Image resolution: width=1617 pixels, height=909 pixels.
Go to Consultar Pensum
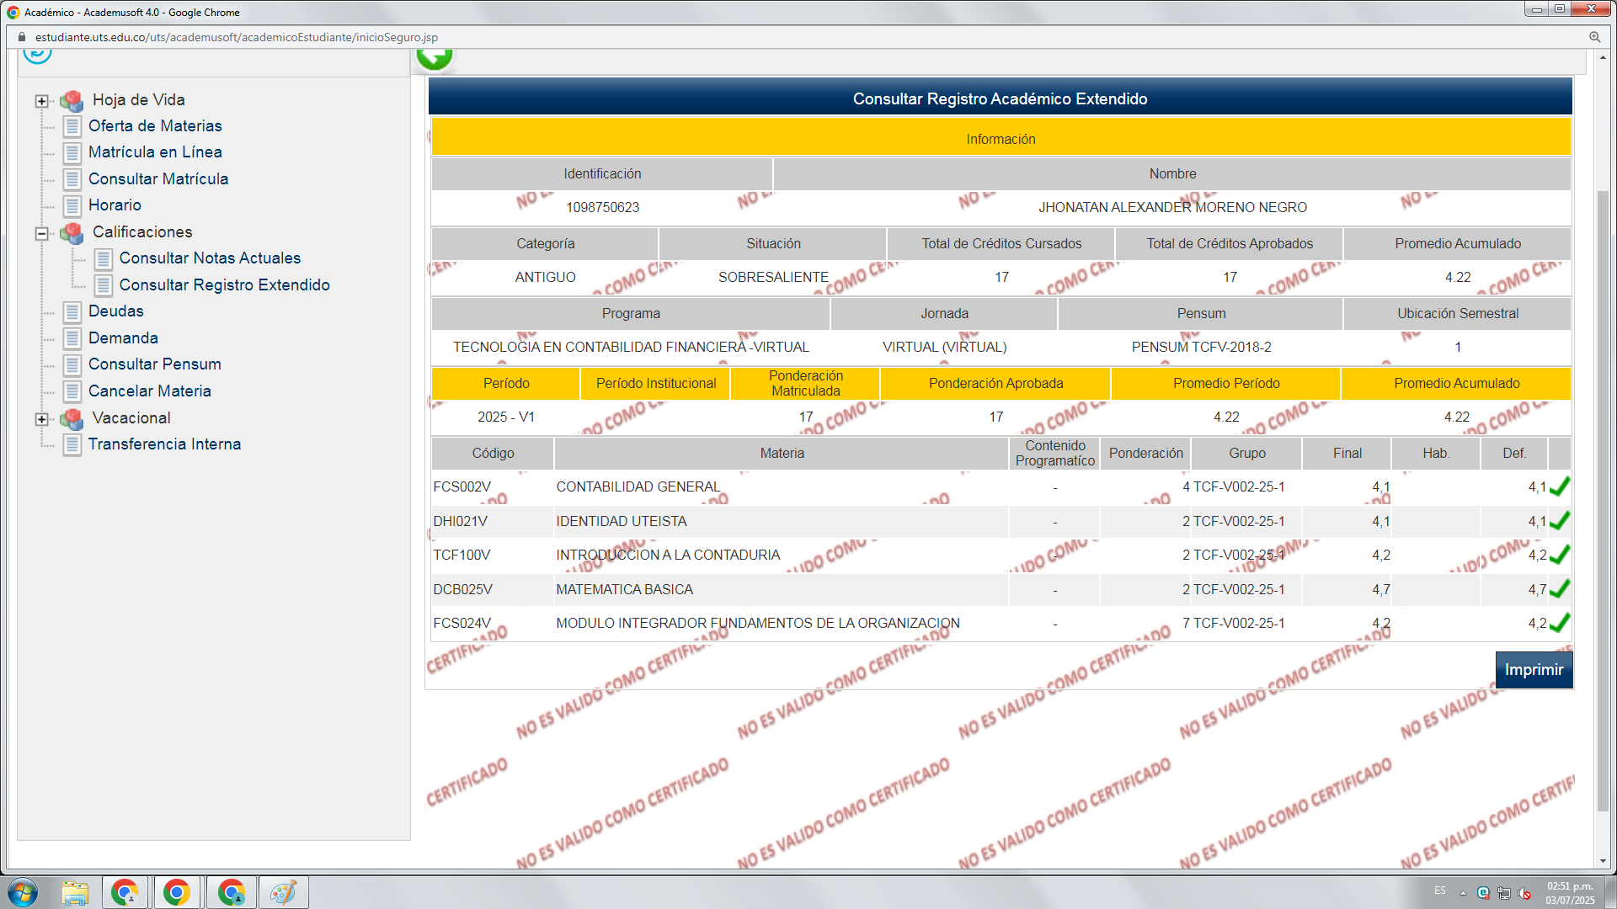point(155,364)
